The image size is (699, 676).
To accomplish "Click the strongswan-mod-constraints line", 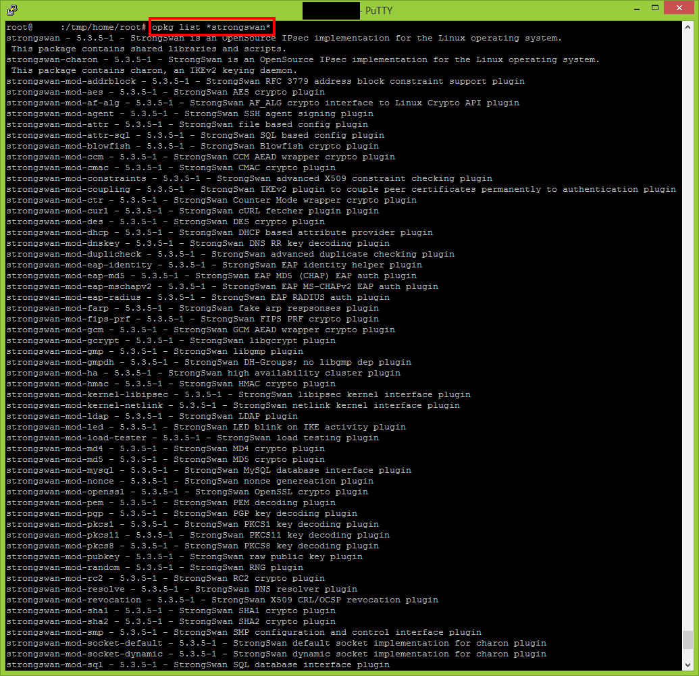I will pos(249,178).
